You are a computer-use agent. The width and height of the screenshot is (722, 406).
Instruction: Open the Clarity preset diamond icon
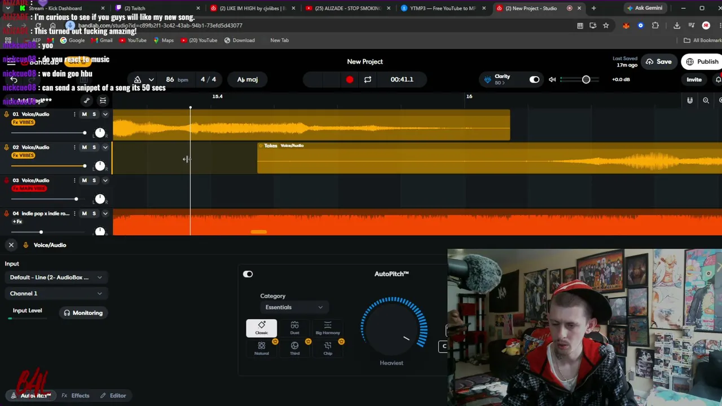click(488, 80)
